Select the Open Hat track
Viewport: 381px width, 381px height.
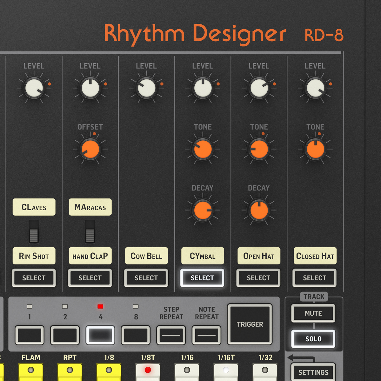(258, 278)
